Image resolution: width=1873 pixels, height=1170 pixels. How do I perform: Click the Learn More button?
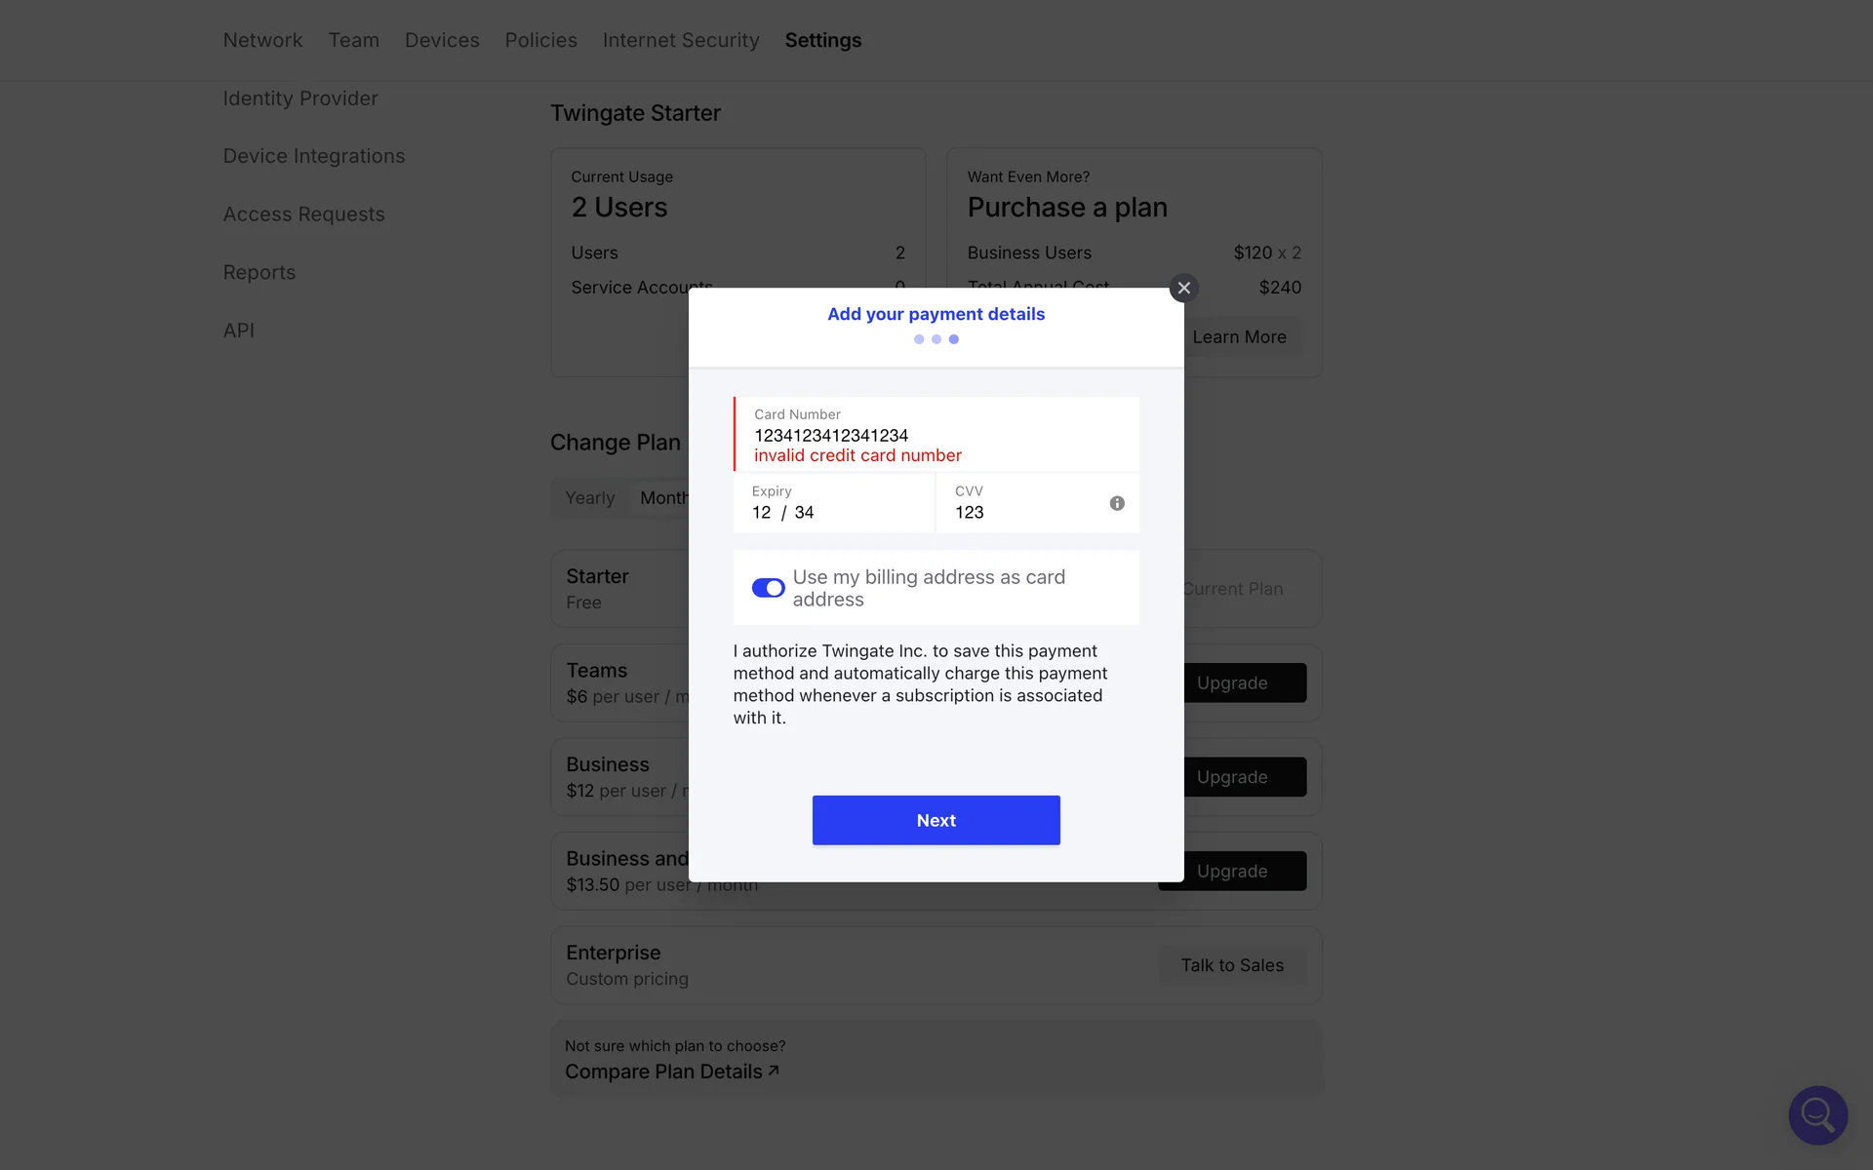click(1239, 337)
